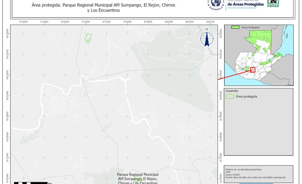The width and height of the screenshot is (302, 184).
Task: Click the 473000 easting coordinate label
Action: pyautogui.click(x=23, y=22)
